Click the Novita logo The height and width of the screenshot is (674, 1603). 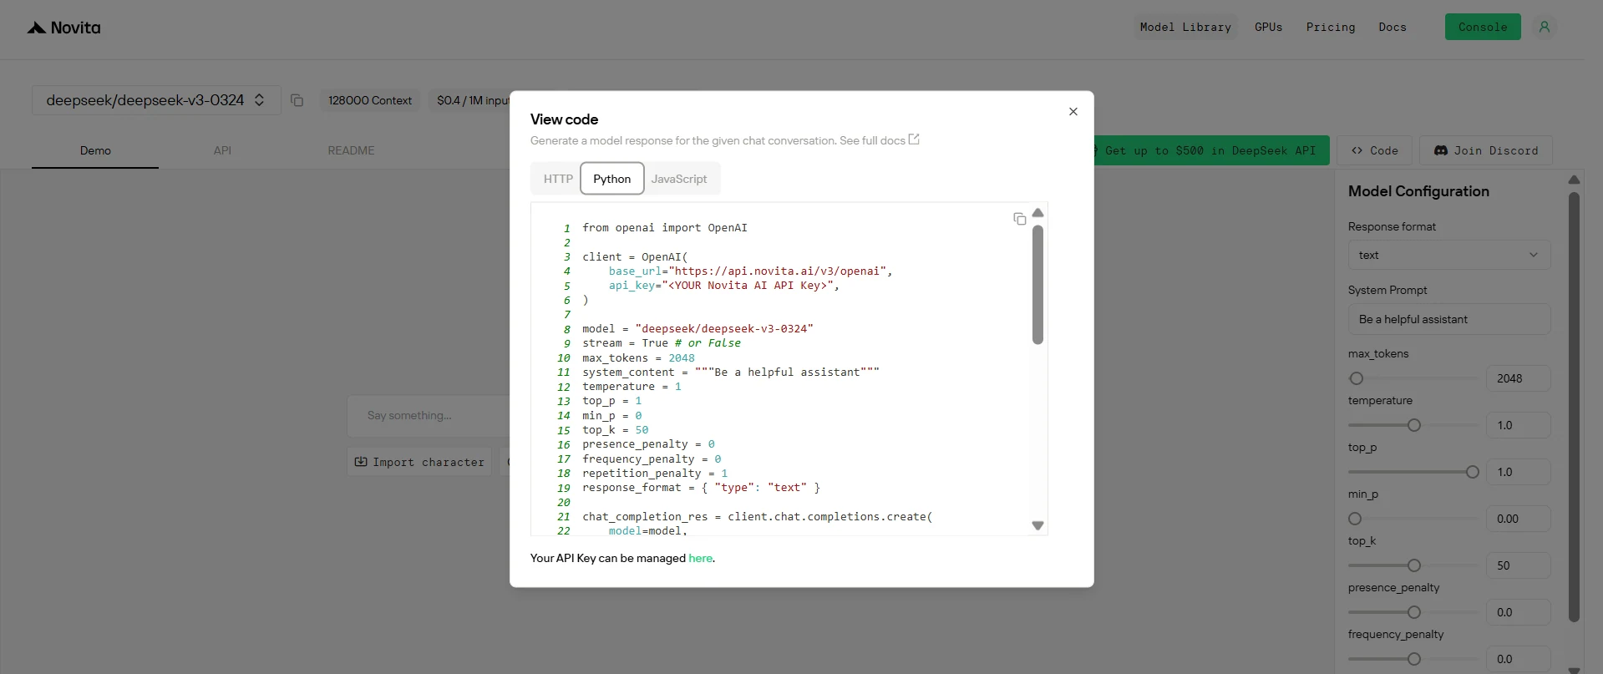tap(63, 28)
